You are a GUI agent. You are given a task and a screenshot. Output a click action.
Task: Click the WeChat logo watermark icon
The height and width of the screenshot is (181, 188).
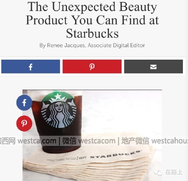coord(158,172)
